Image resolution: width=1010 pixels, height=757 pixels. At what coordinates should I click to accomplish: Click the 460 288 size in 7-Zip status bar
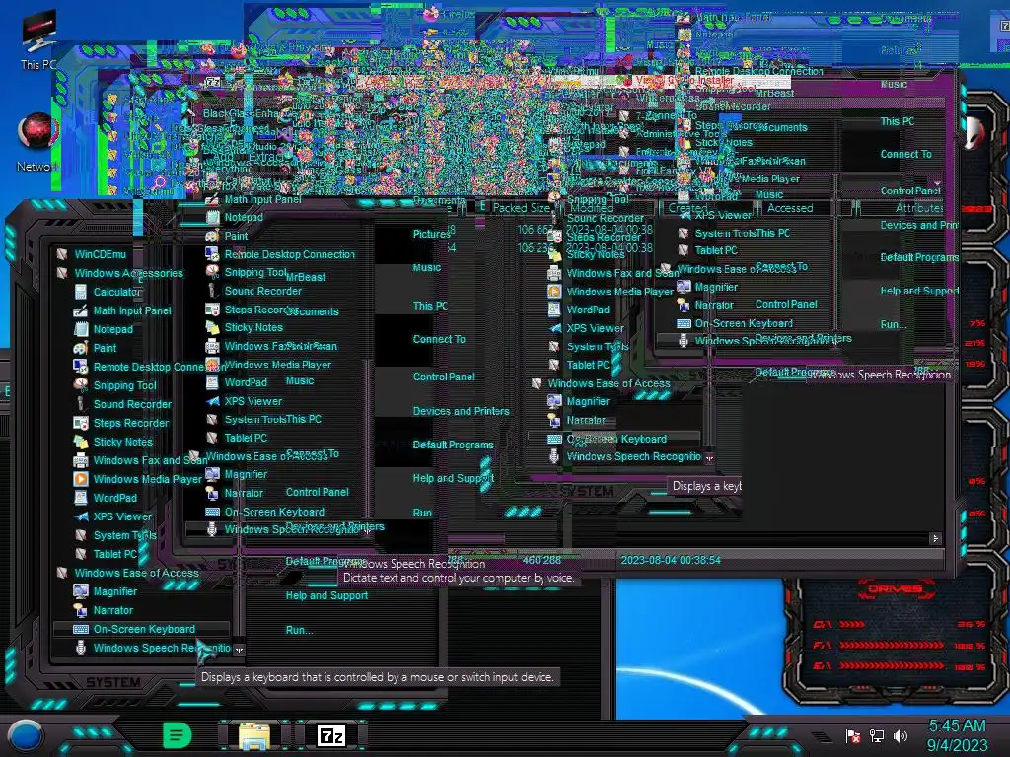point(541,560)
